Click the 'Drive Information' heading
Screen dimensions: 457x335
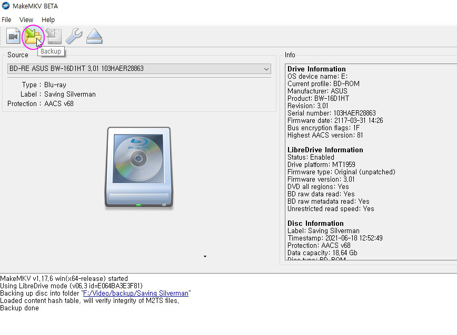tap(316, 69)
